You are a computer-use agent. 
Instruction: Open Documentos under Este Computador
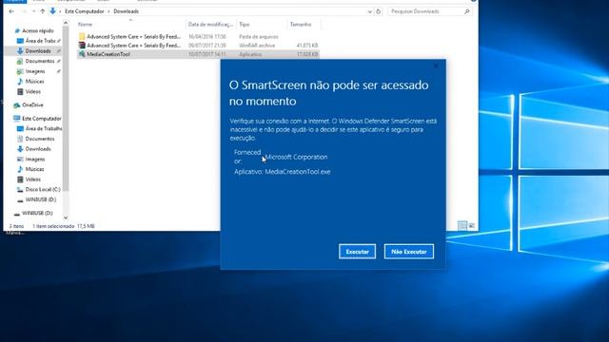(x=40, y=139)
